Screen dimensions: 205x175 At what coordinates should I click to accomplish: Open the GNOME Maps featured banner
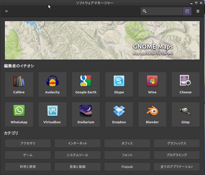[102, 40]
